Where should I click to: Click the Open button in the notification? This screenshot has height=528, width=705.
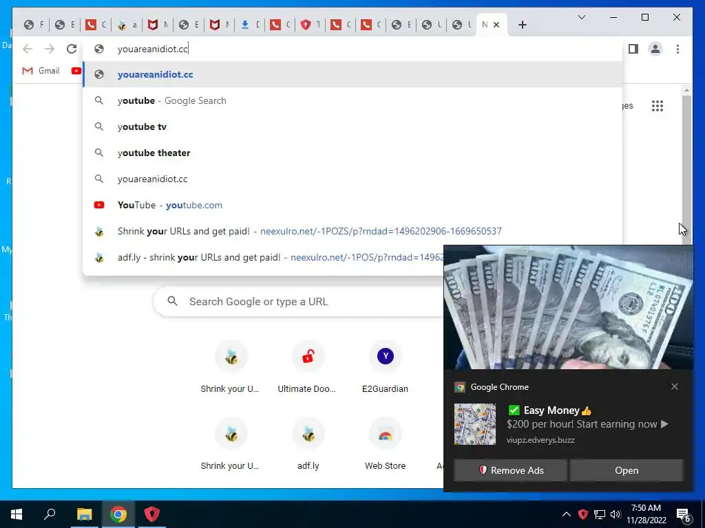627,470
